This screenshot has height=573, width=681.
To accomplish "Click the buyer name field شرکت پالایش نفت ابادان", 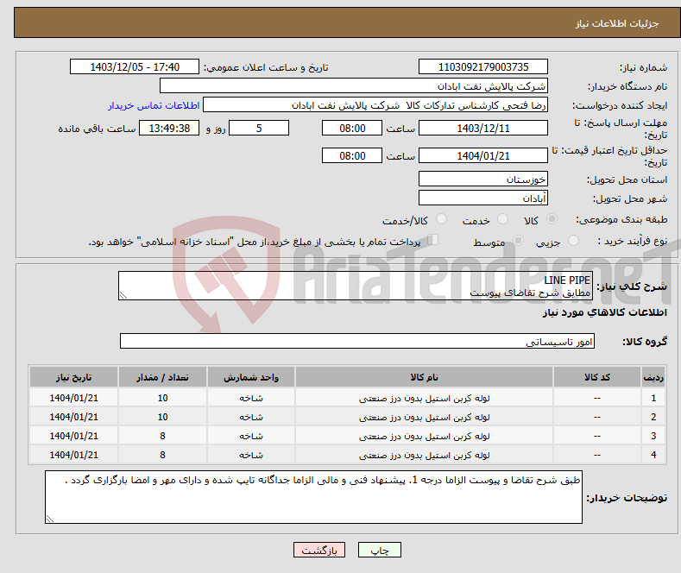I will (354, 86).
